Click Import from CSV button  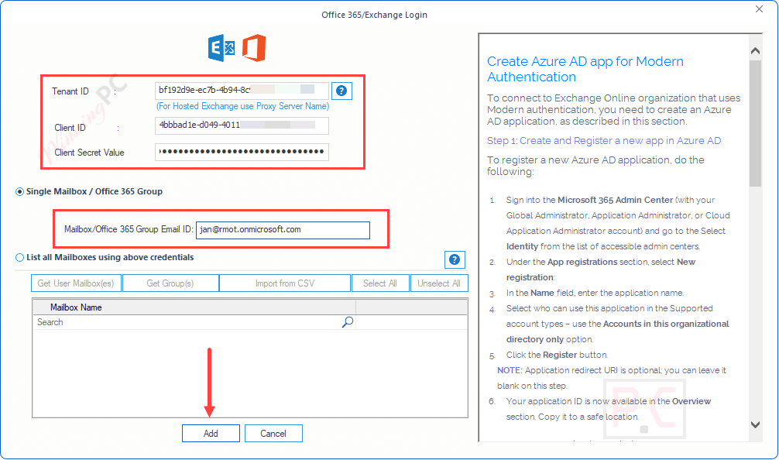pyautogui.click(x=285, y=283)
